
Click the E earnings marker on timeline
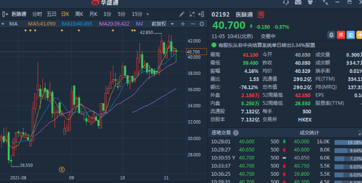tap(62, 170)
